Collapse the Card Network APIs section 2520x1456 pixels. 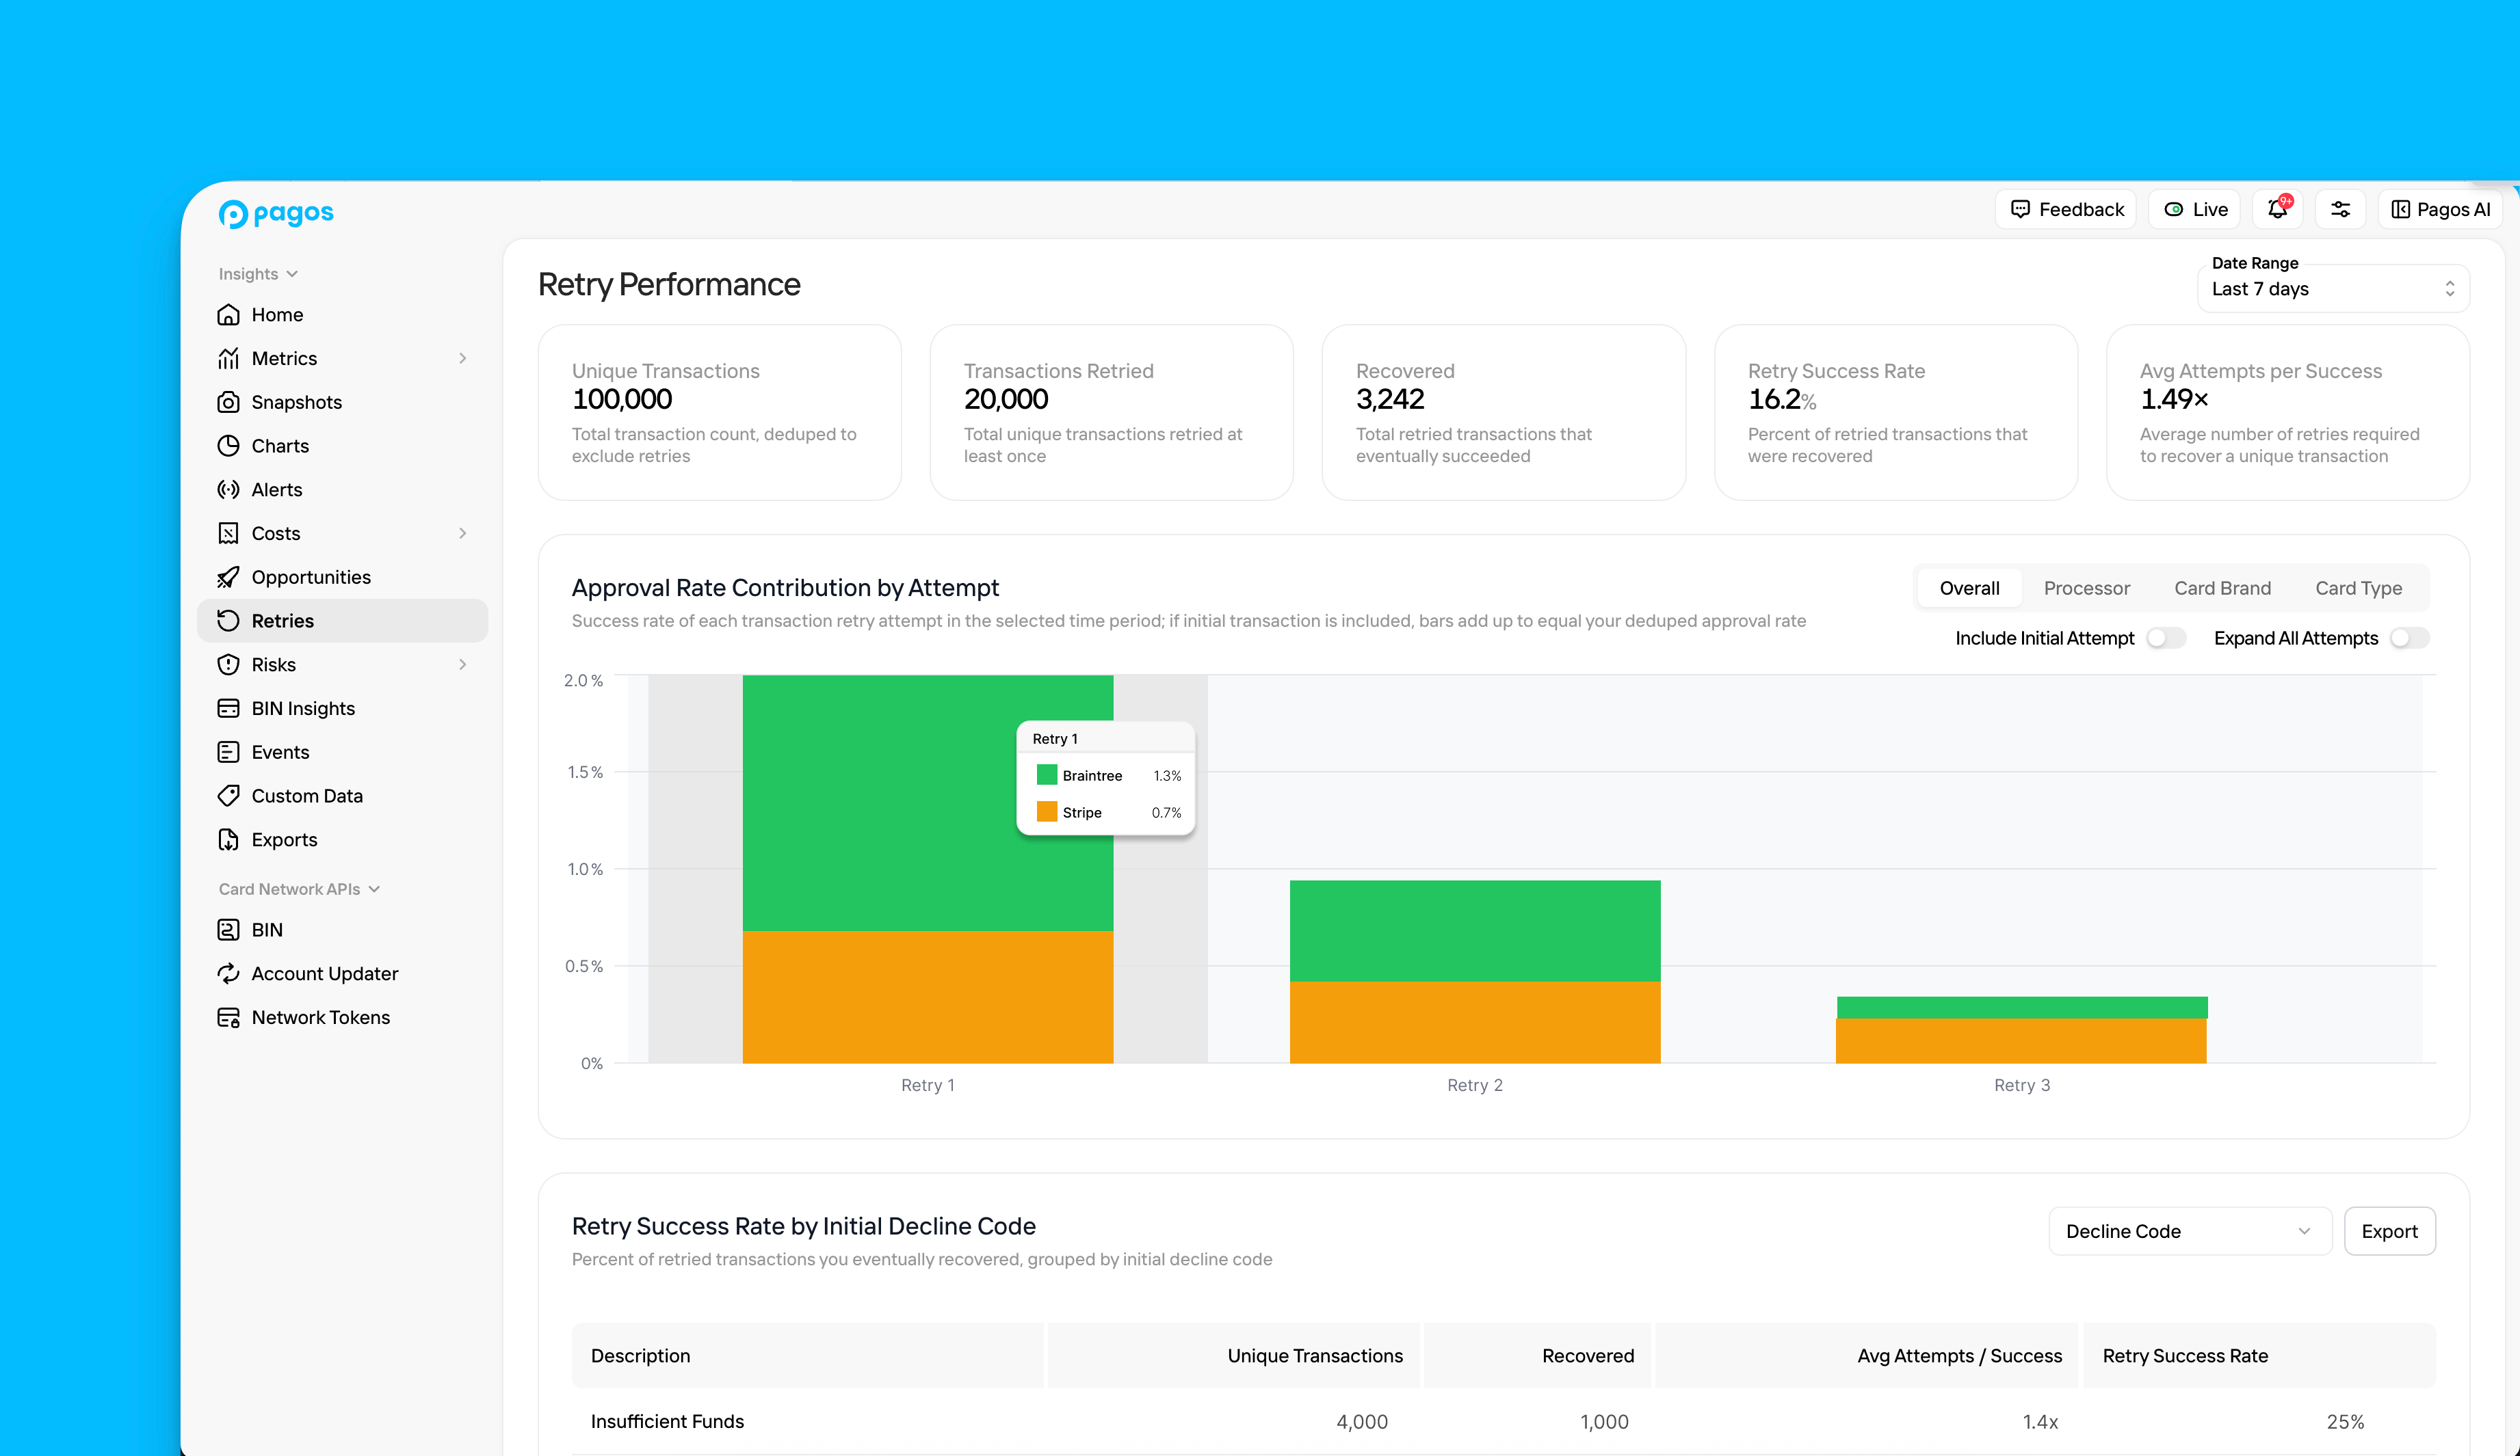point(299,889)
